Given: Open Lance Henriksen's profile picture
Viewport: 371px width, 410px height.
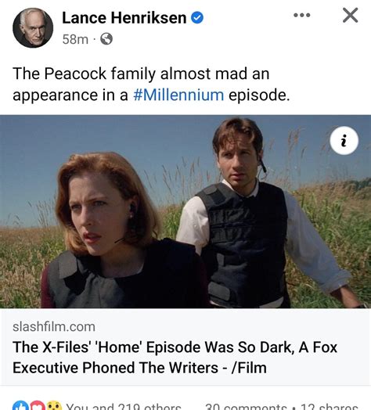Looking at the screenshot, I should (x=33, y=27).
